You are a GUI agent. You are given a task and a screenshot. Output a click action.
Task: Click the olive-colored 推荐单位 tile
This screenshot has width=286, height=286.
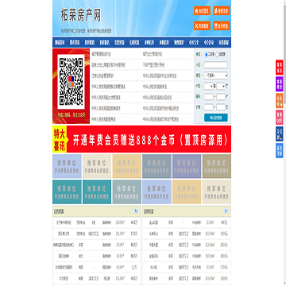217,166
